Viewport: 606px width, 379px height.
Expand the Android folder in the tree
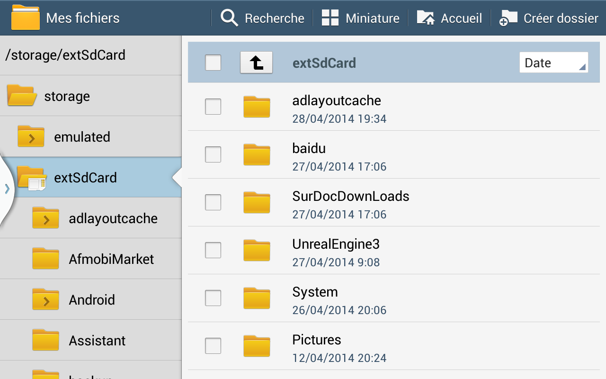[45, 299]
